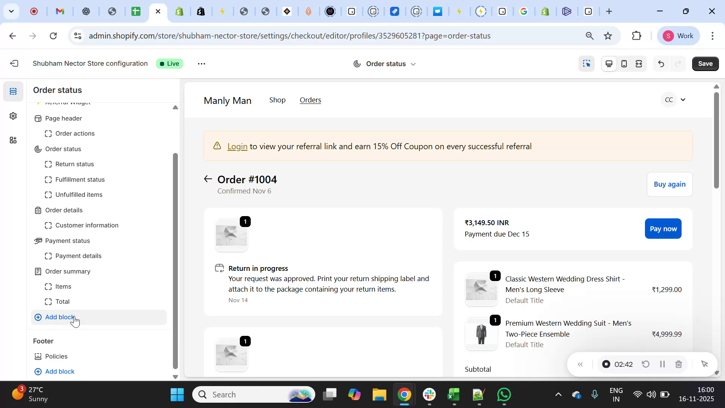Screen dimensions: 725x408
Task: Select the Orders tab in the store preview
Action: point(310,100)
